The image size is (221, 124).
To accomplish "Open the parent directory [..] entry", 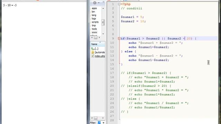I will (95, 49).
